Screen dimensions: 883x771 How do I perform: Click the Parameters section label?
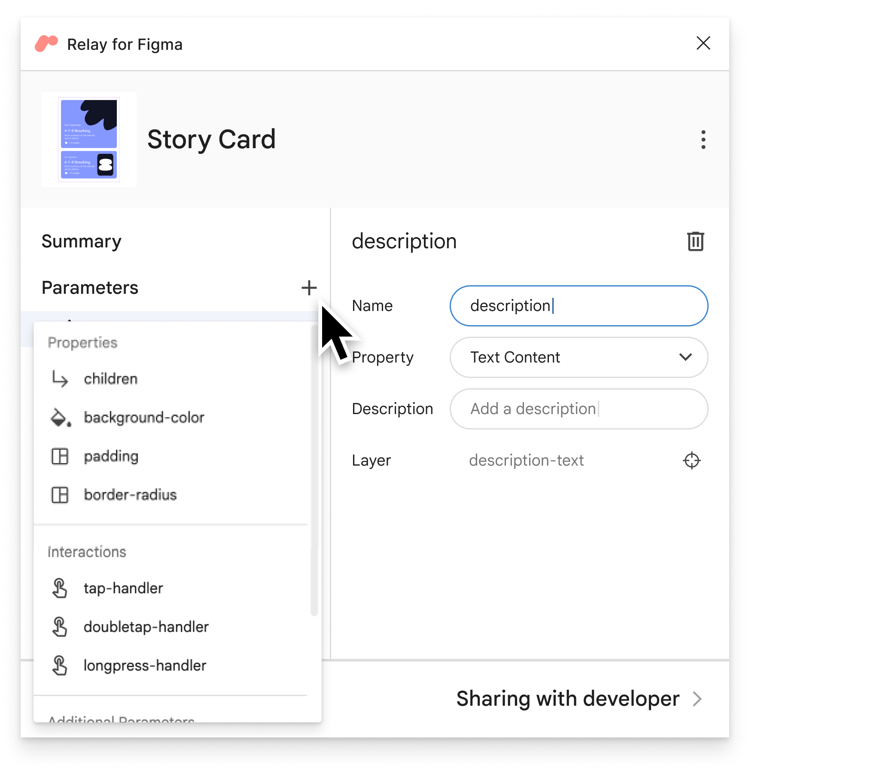click(x=91, y=287)
